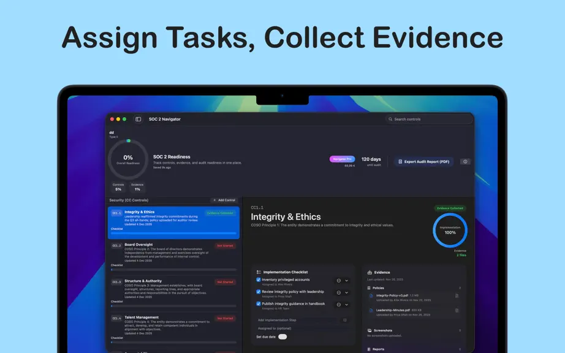
Task: Uncheck Inventory privileged accounts
Action: [259, 280]
